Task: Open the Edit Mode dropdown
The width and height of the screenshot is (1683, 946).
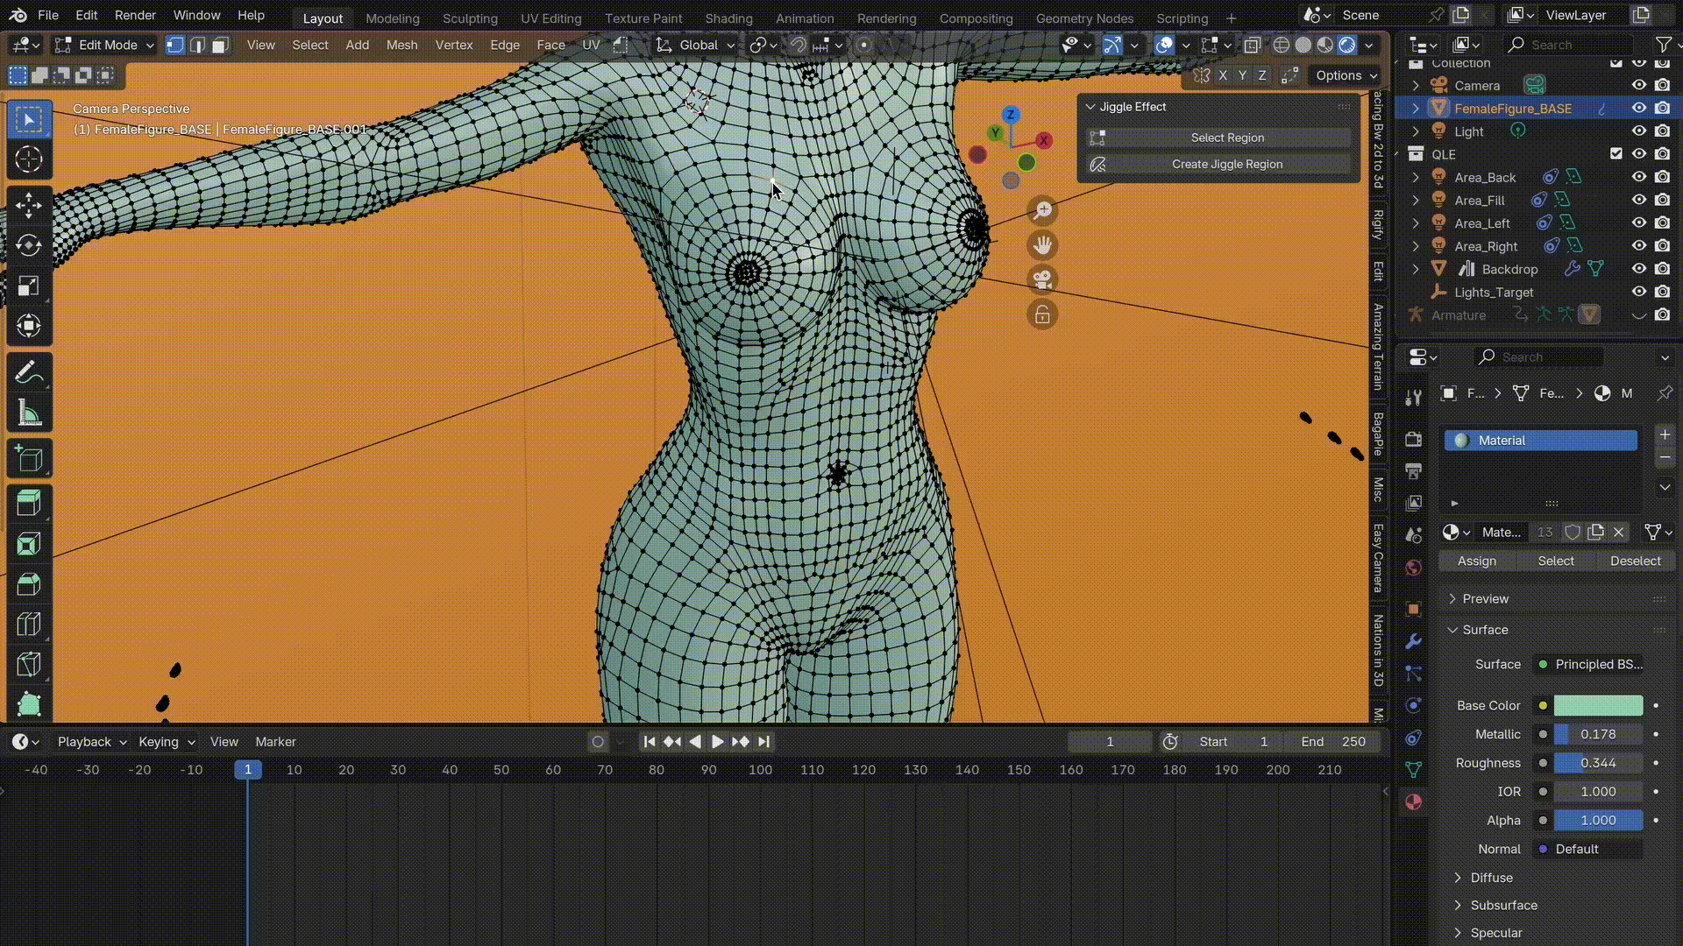Action: tap(103, 45)
